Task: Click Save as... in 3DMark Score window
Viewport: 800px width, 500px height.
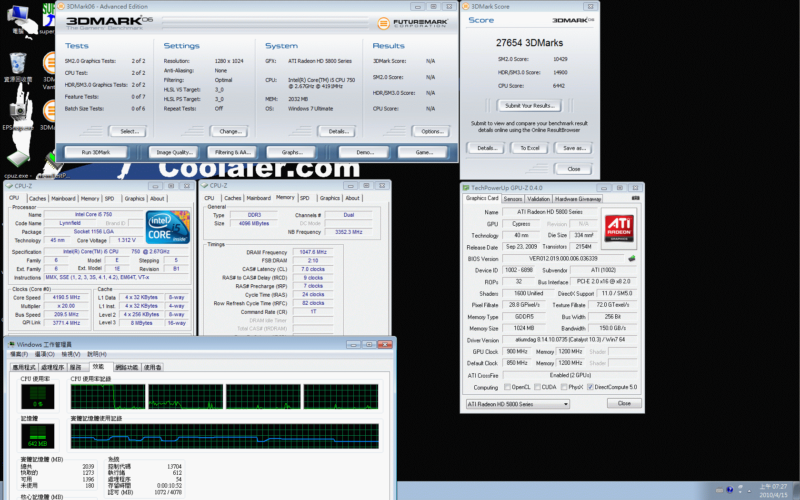Action: [574, 148]
